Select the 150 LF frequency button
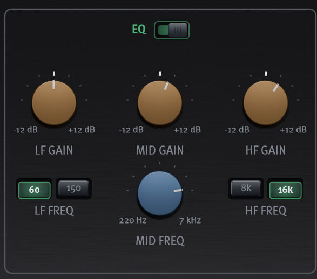The image size is (317, 279). click(73, 189)
